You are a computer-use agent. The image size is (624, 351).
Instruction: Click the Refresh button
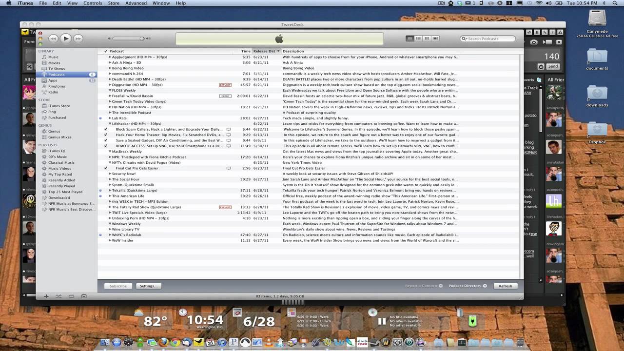tap(506, 286)
